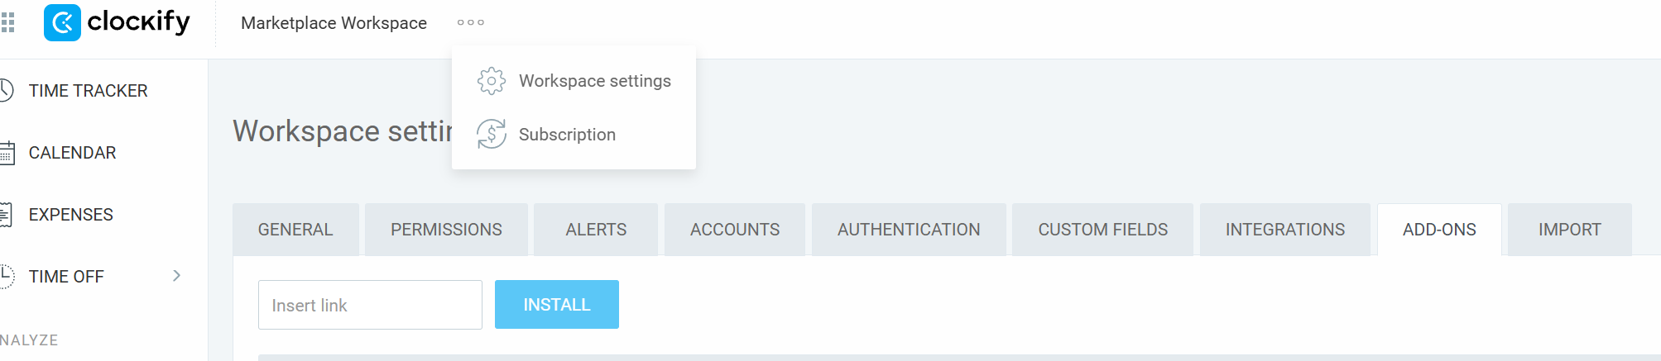This screenshot has width=1661, height=361.
Task: Click the Subscription dollar icon
Action: pos(492,134)
